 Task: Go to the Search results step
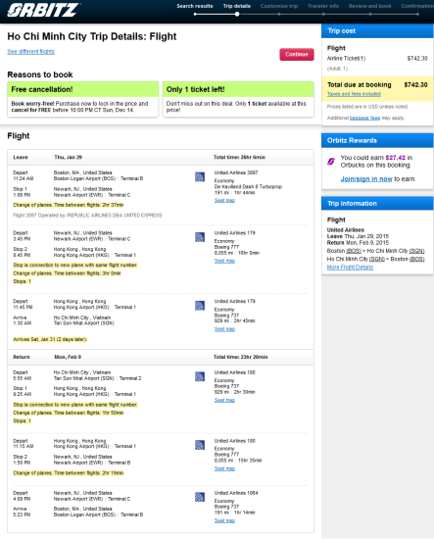click(x=195, y=6)
